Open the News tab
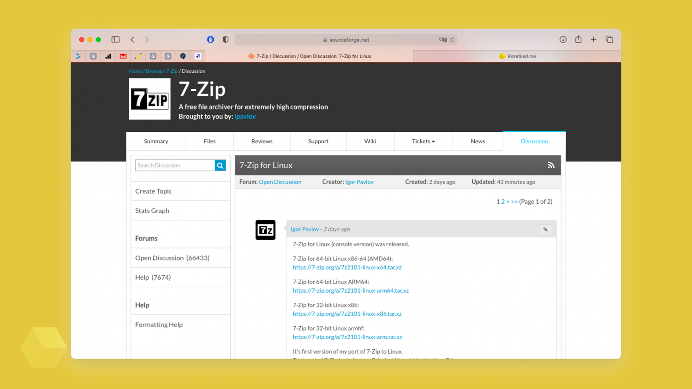 pyautogui.click(x=478, y=141)
